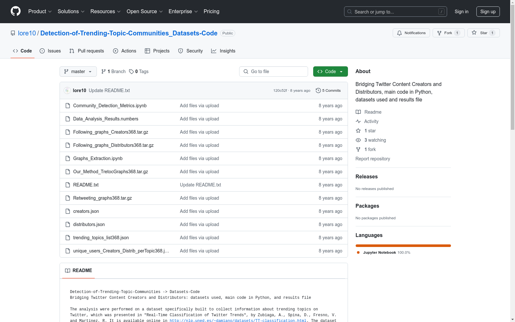View the 5 Commits history
Screen dimensions: 515x322
[328, 90]
